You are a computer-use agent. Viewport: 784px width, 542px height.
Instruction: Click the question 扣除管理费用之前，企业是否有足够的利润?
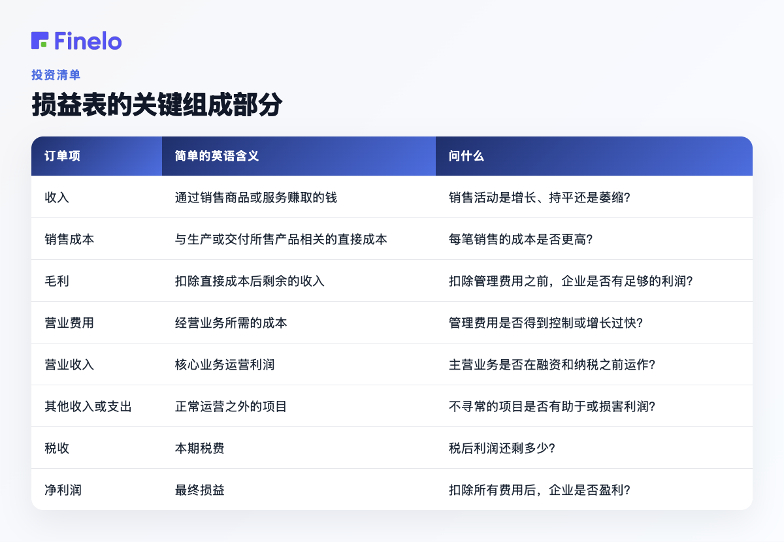pyautogui.click(x=571, y=281)
